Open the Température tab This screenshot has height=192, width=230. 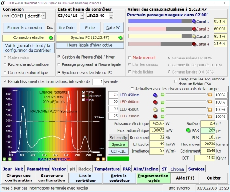(x=107, y=169)
